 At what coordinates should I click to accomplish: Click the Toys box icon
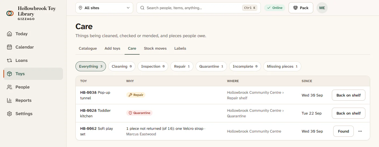click(9, 74)
